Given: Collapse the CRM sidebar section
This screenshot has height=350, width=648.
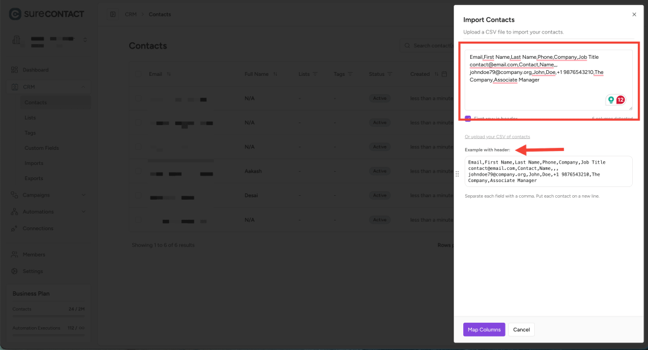Looking at the screenshot, I should coord(84,87).
